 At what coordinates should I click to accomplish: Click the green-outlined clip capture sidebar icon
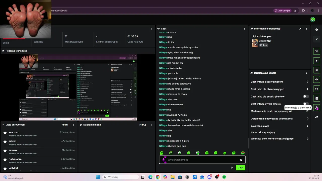316,51
